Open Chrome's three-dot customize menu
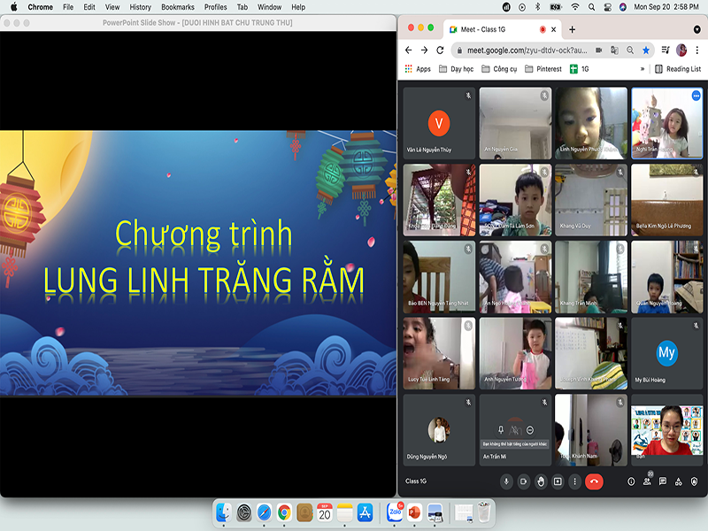This screenshot has width=708, height=531. pyautogui.click(x=697, y=50)
